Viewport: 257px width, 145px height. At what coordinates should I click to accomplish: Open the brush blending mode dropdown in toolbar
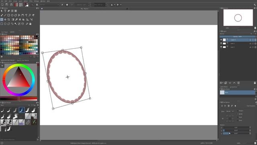click(49, 5)
